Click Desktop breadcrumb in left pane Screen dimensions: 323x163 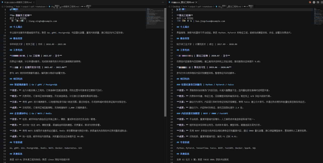coord(9,7)
